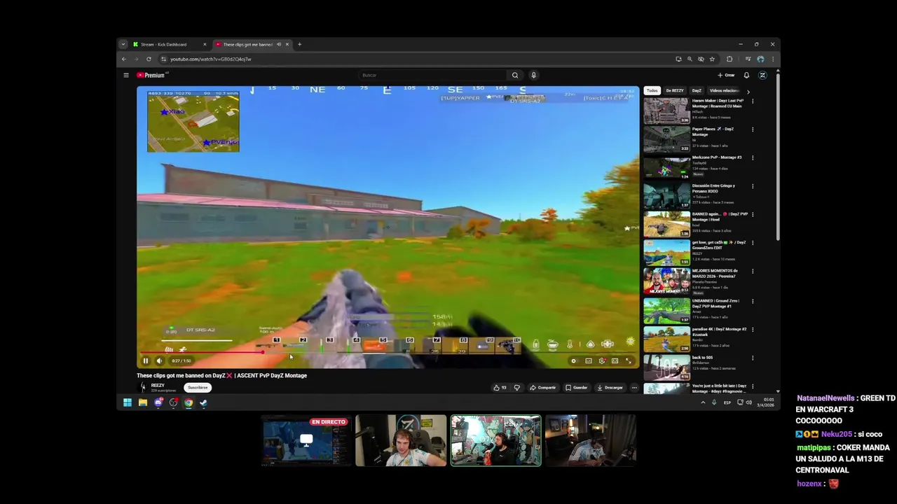Click the search magnifier button
Viewport: 897px width, 504px height.
click(515, 76)
